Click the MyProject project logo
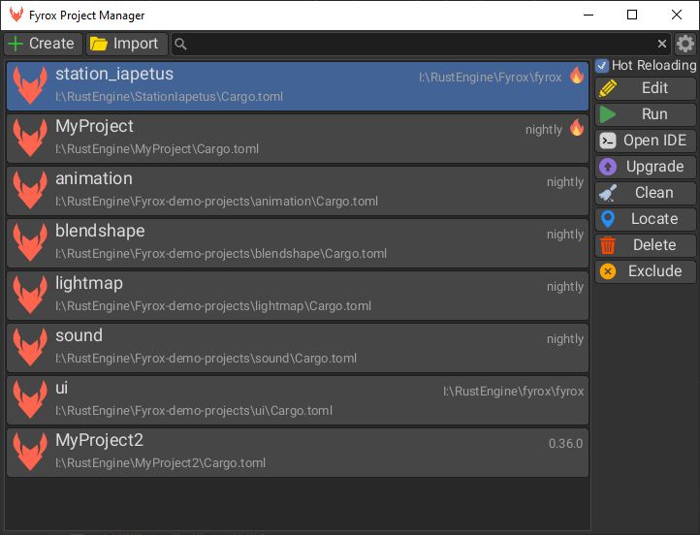The height and width of the screenshot is (535, 700). point(30,138)
